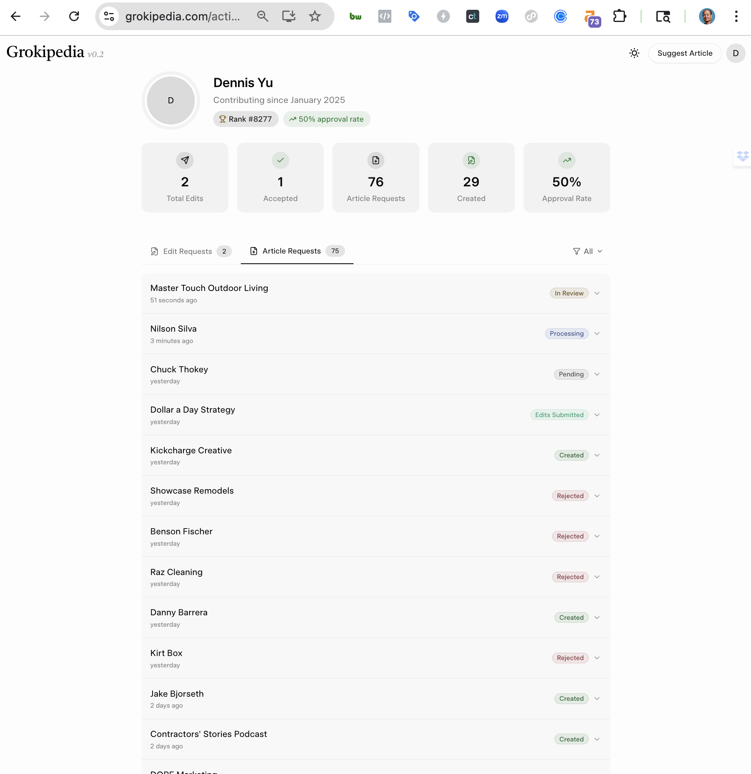Click the Approval Rate trend icon

point(567,160)
